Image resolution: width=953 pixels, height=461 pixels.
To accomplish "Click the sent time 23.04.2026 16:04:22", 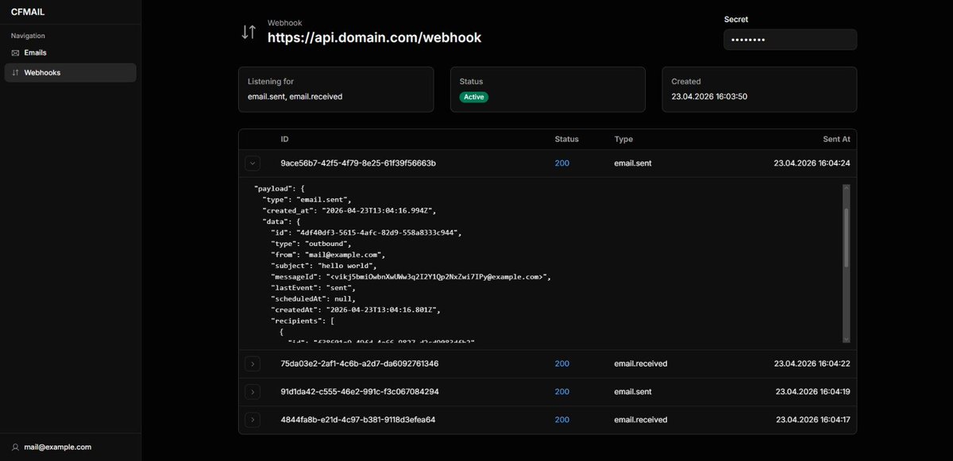I will (x=812, y=363).
